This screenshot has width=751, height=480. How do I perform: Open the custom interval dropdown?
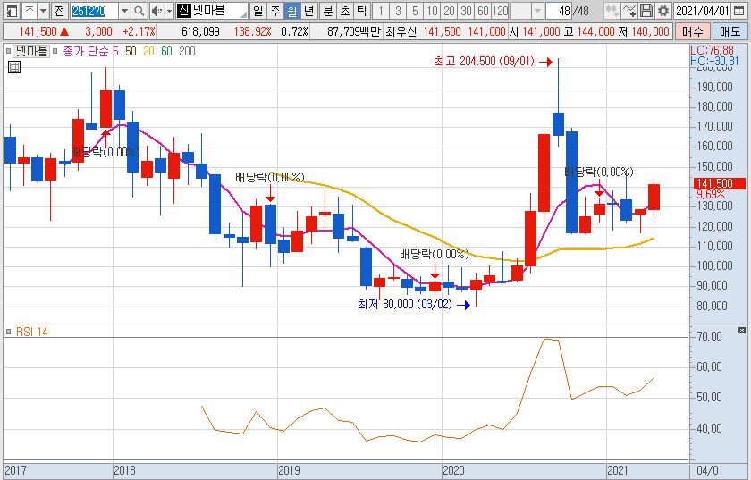538,11
